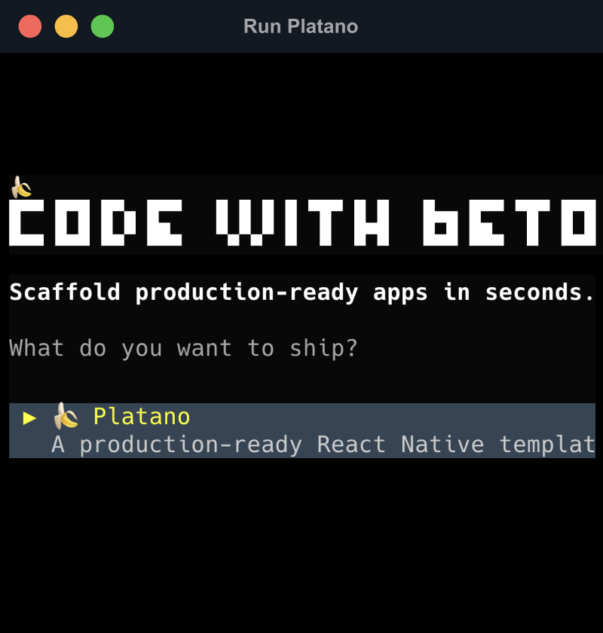Click the yellow selection arrow beside Platano
The width and height of the screenshot is (603, 633).
[x=29, y=417]
